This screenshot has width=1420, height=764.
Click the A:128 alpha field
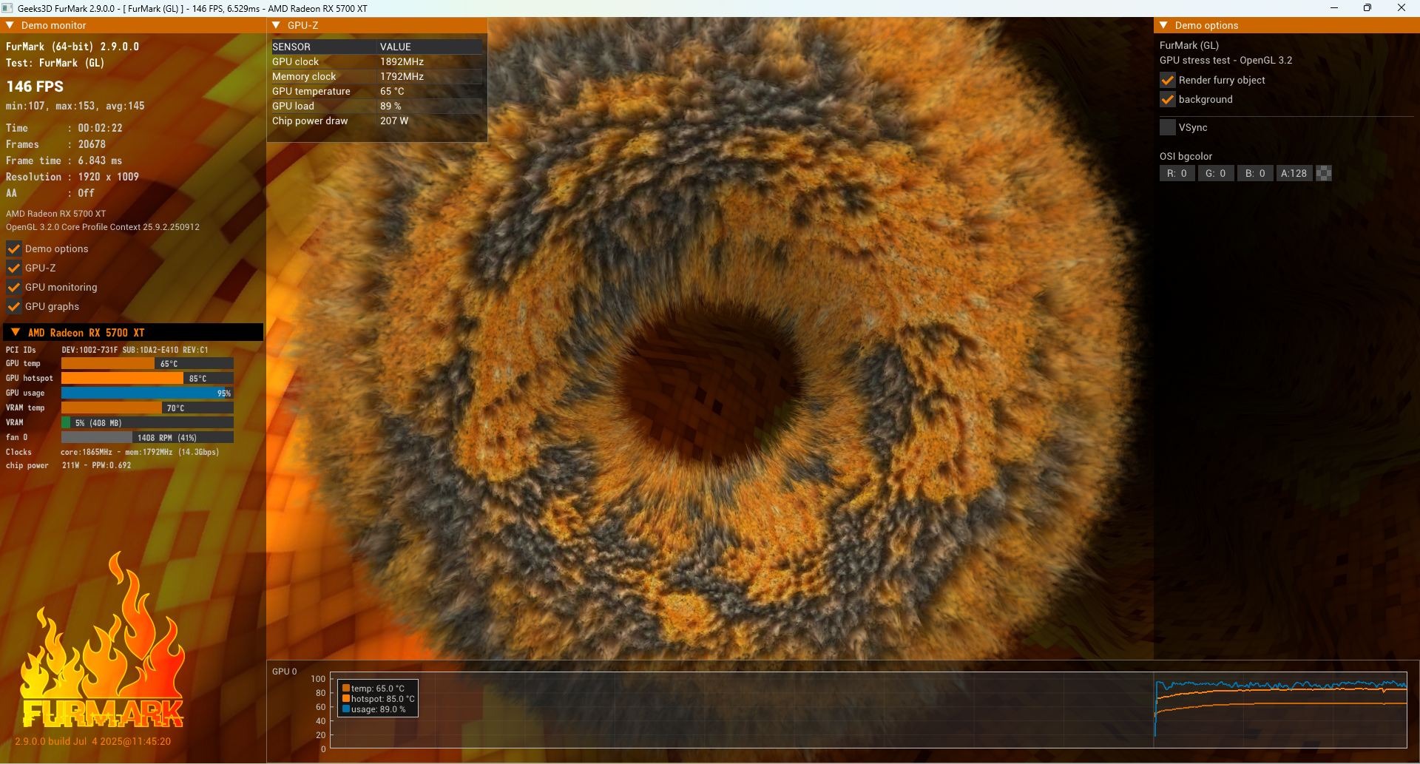click(1294, 173)
